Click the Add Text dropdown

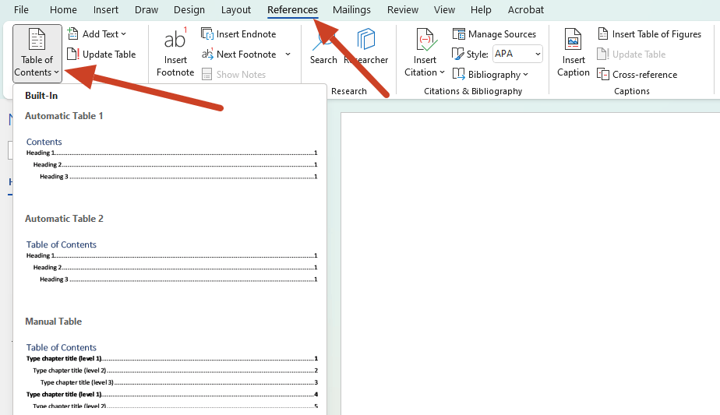point(97,34)
